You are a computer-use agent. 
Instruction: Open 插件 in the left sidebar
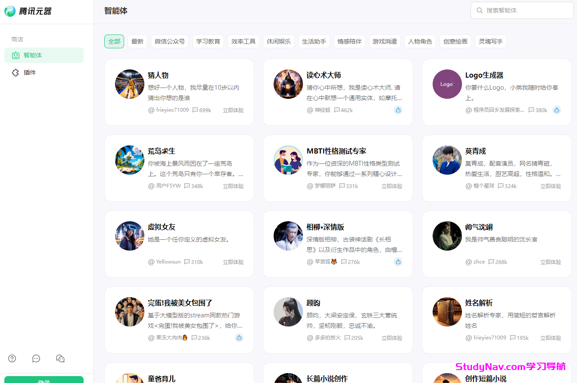coord(29,72)
